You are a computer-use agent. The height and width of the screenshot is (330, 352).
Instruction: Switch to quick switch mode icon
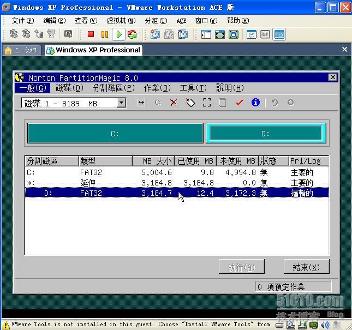(x=220, y=34)
